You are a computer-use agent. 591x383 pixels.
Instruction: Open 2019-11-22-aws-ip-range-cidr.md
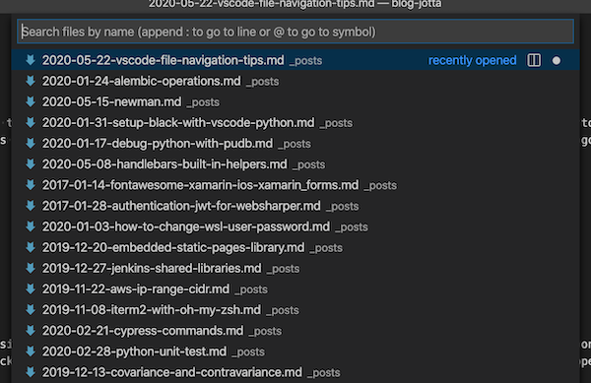(295, 289)
